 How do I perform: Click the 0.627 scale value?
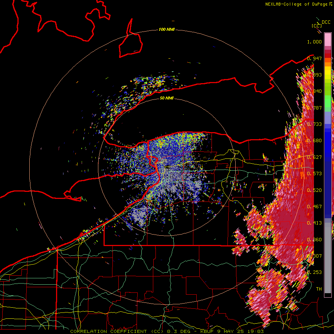tap(314, 157)
